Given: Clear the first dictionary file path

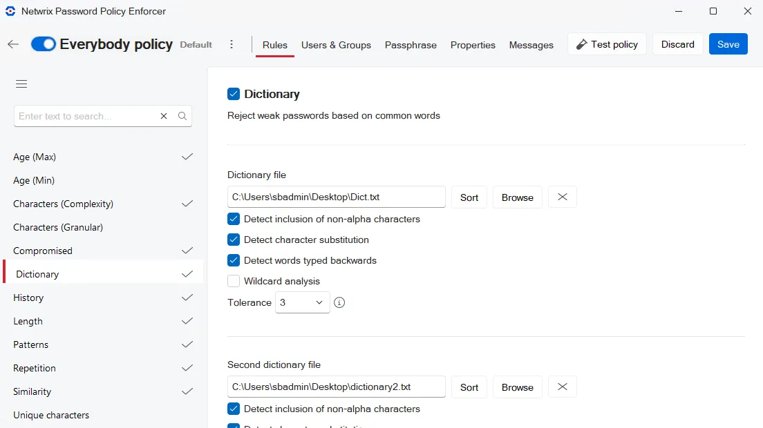Looking at the screenshot, I should click(563, 197).
